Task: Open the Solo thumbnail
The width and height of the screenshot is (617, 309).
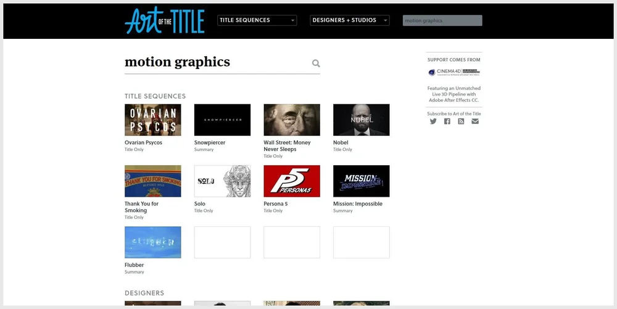Action: pyautogui.click(x=222, y=181)
